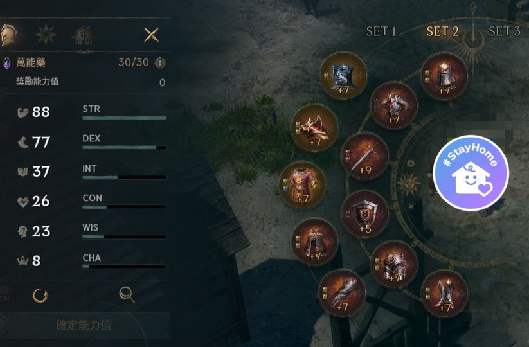Choose the red robe +7 armor slot
This screenshot has height=347, width=529.
tap(302, 184)
